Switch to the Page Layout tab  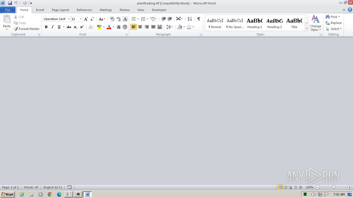(x=60, y=10)
